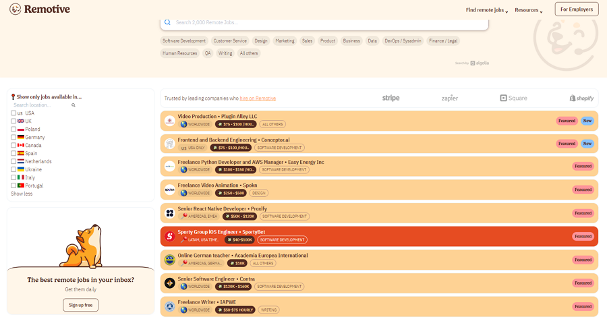Check the USA location checkbox

point(13,113)
